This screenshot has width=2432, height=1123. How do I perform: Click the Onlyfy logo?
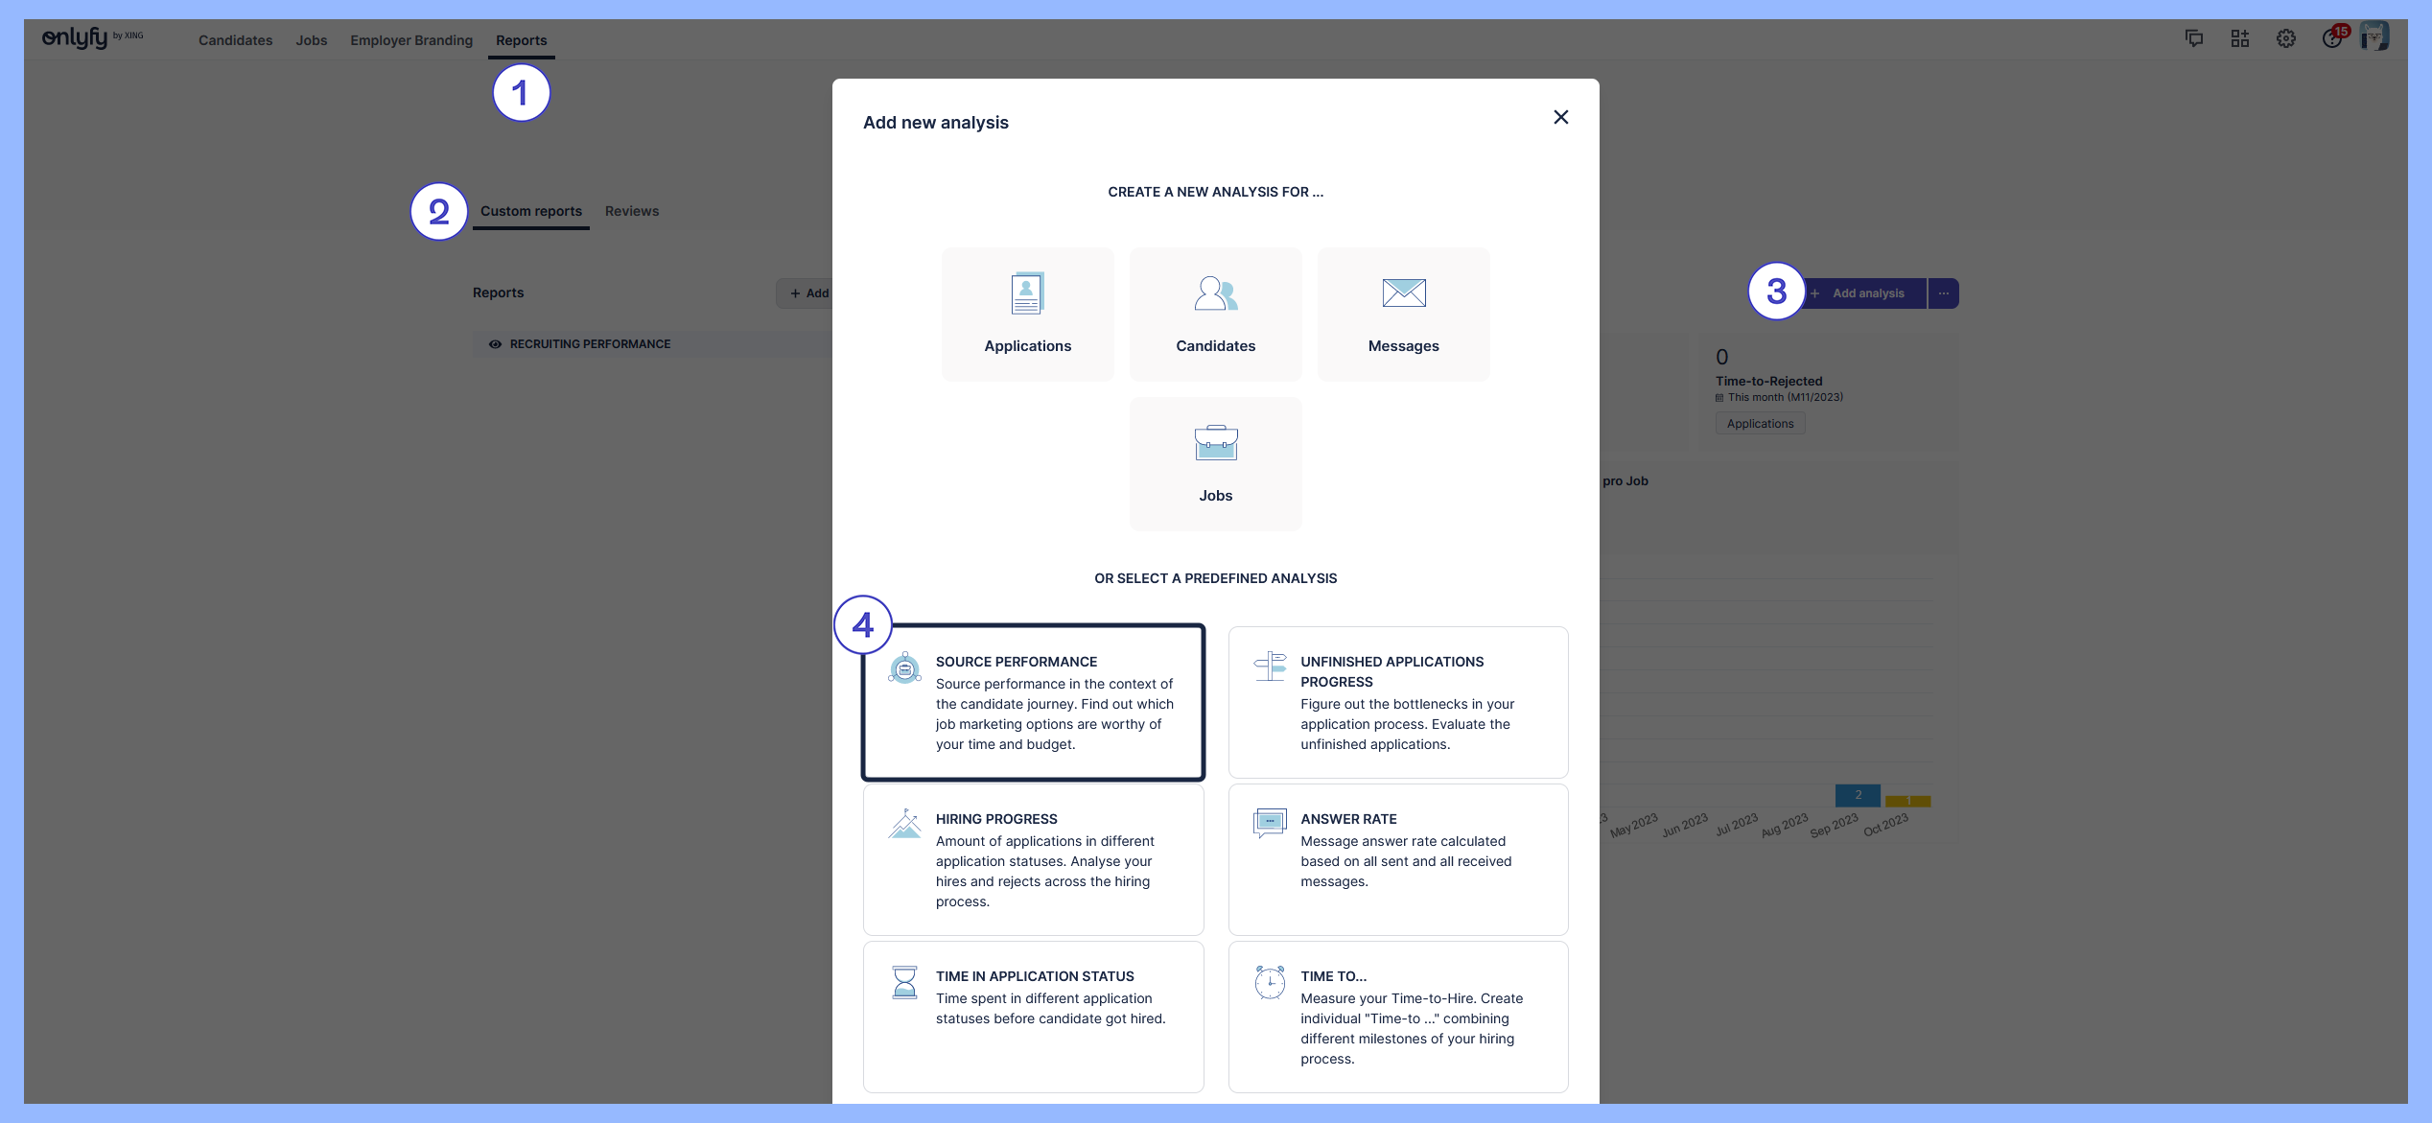[x=75, y=38]
